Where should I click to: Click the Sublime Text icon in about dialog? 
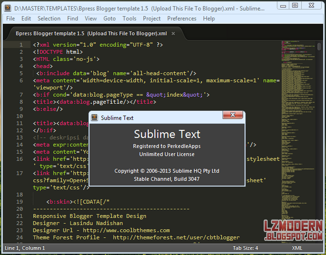click(x=94, y=117)
